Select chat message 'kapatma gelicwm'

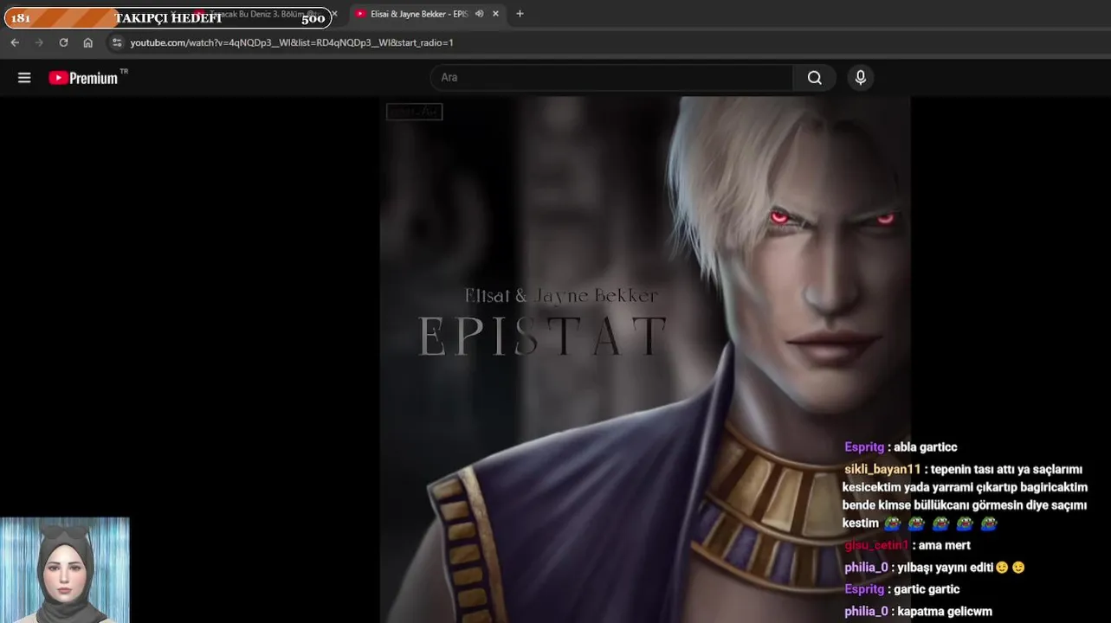click(945, 611)
